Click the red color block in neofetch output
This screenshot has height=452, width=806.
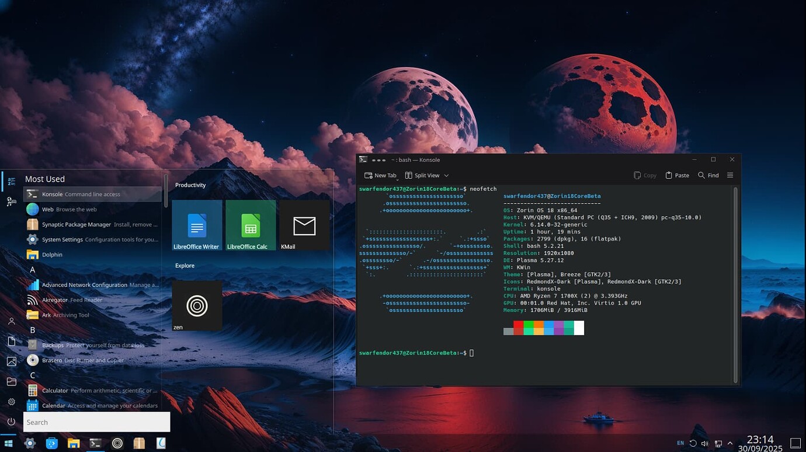pos(518,325)
